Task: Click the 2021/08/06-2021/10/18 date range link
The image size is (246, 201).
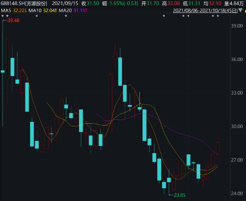Action: 205,11
